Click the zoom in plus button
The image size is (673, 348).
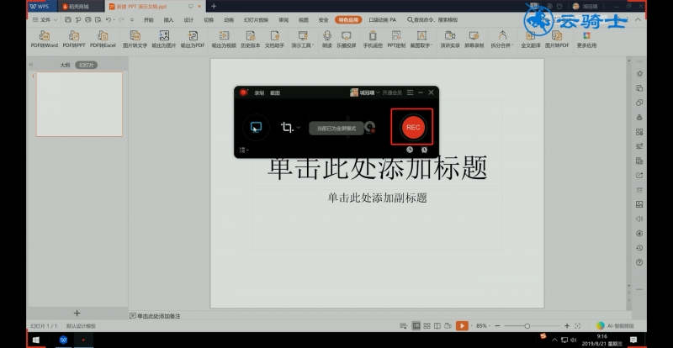point(566,326)
